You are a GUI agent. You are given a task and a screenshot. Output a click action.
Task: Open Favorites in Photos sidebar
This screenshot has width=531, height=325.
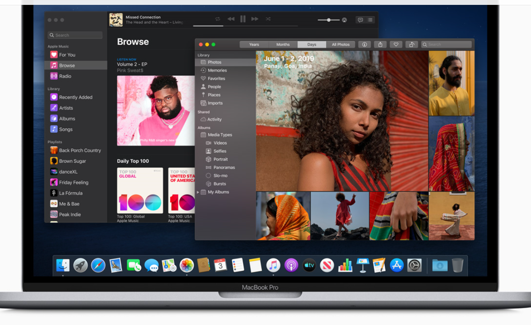226,78
